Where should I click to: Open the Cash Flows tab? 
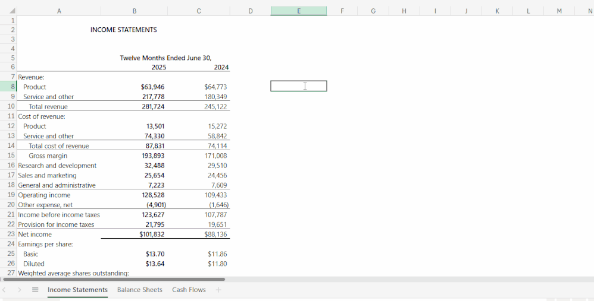pos(189,290)
